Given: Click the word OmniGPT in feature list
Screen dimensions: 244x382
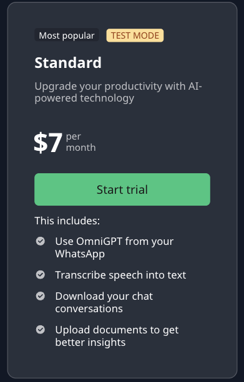Looking at the screenshot, I should [99, 241].
